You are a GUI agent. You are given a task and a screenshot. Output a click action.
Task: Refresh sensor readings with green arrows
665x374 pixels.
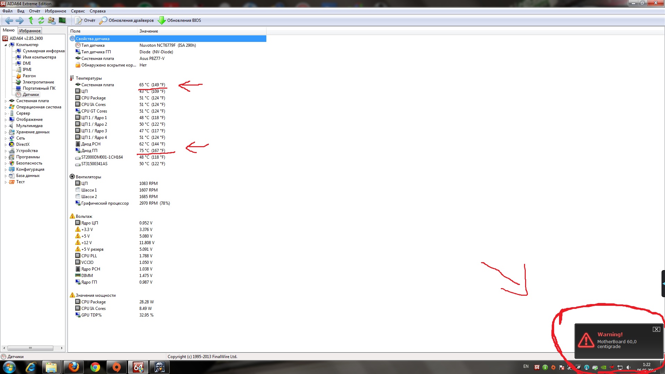coord(41,20)
